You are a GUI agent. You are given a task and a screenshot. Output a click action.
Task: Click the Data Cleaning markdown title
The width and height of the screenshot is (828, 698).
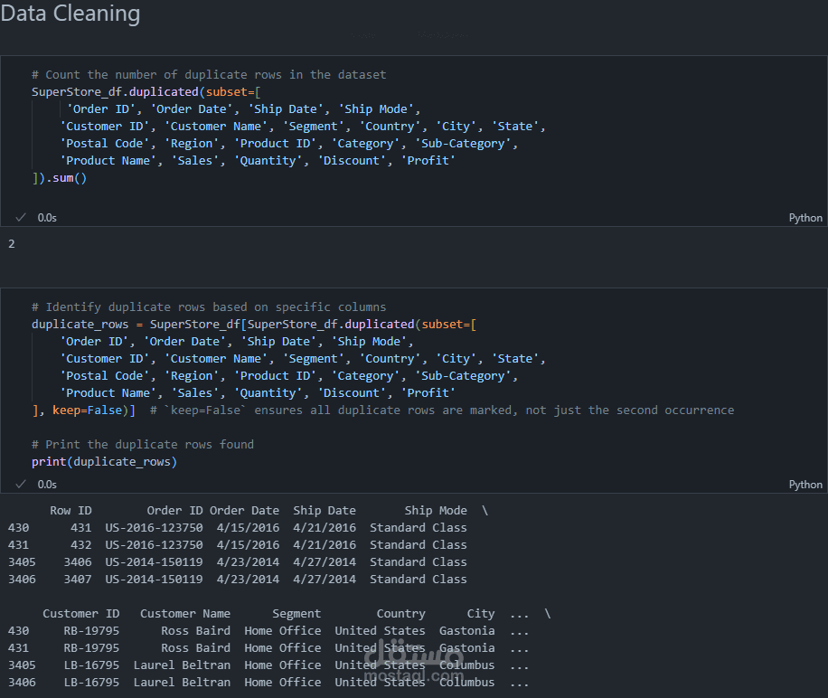71,14
